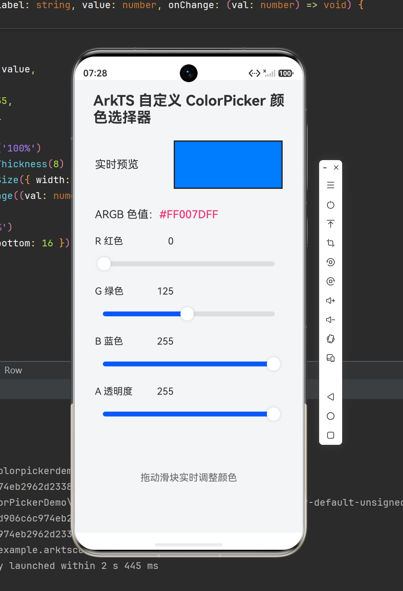This screenshot has height=591, width=403.
Task: Click the G 绿色 label
Action: point(109,291)
